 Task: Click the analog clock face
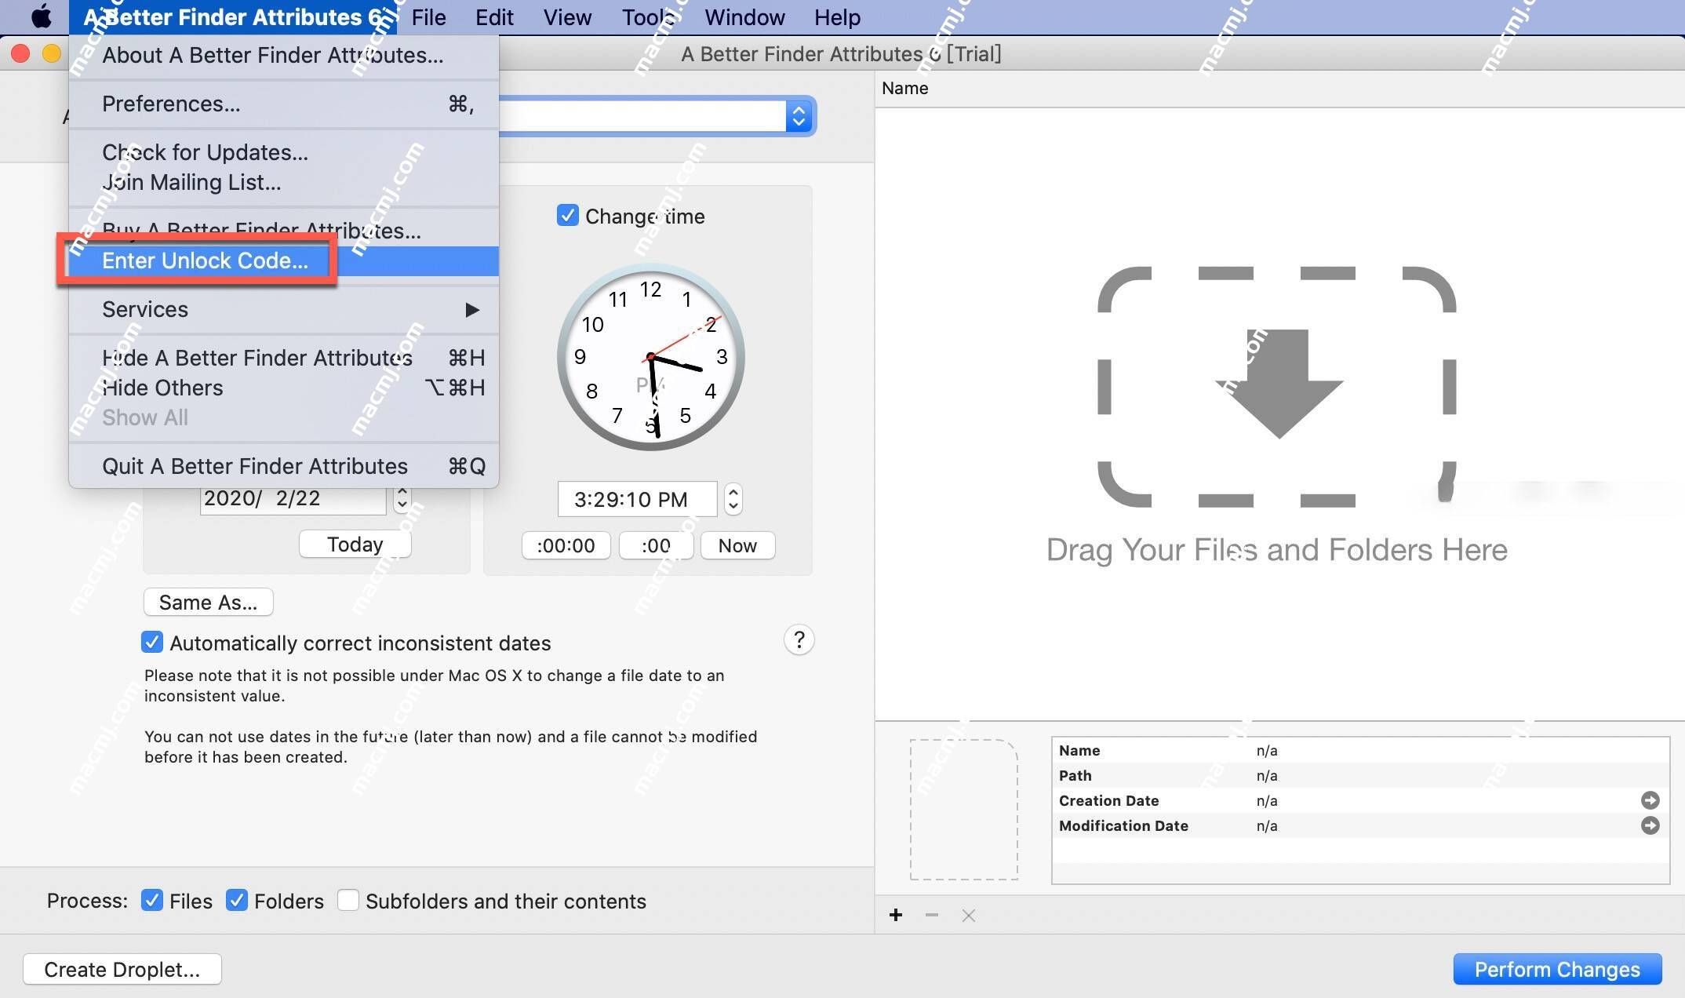coord(651,357)
